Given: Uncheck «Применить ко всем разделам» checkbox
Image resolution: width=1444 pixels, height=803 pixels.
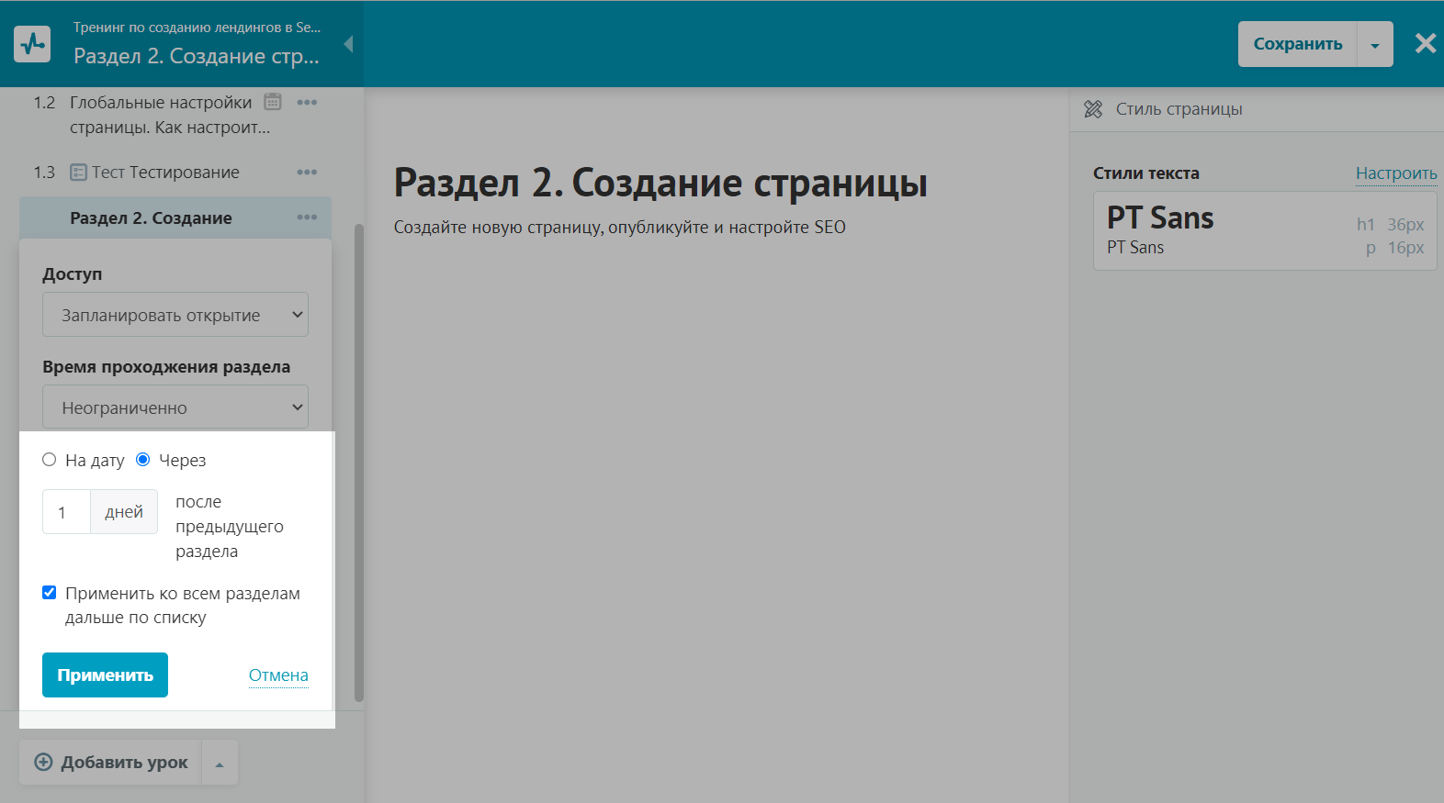Looking at the screenshot, I should 50,593.
